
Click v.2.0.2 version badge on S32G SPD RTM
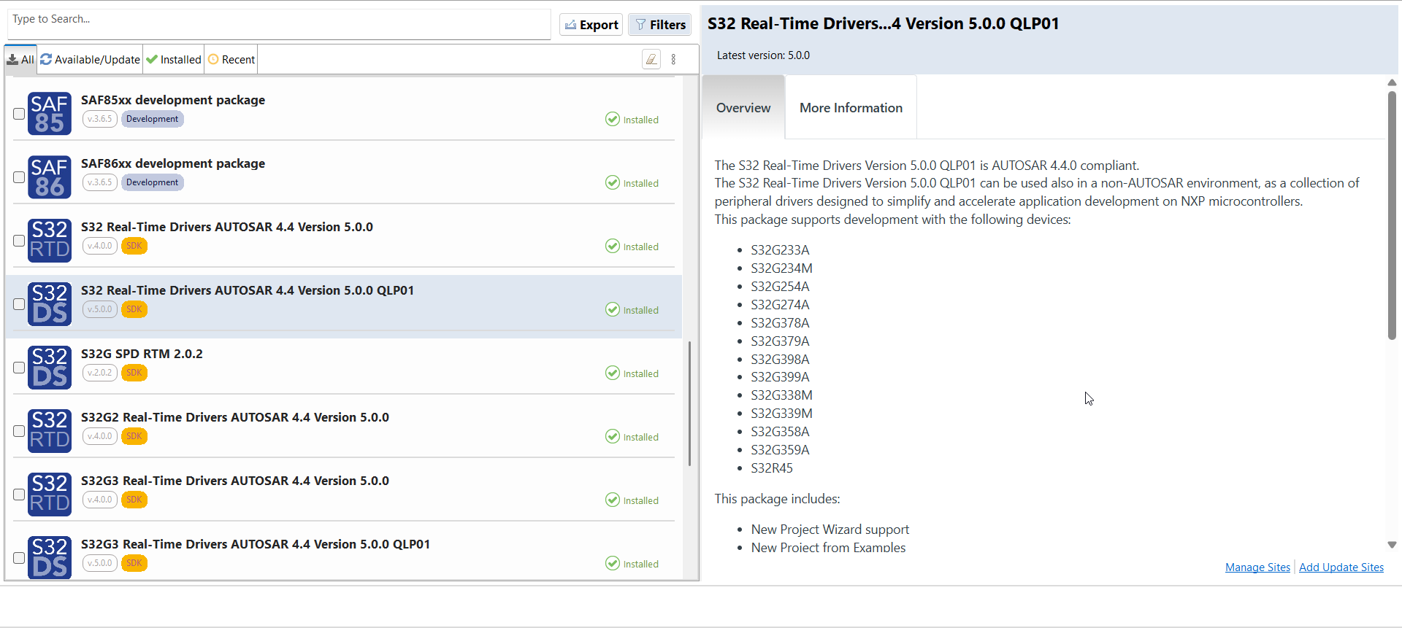(100, 373)
